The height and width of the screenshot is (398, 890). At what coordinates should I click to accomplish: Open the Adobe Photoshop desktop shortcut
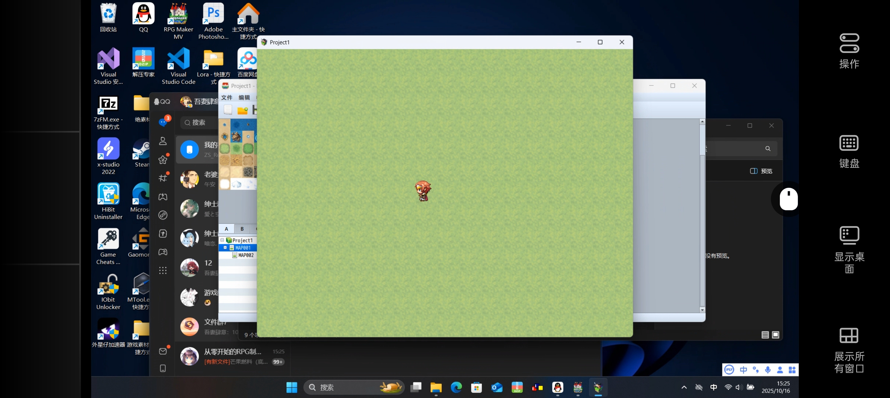pyautogui.click(x=213, y=21)
